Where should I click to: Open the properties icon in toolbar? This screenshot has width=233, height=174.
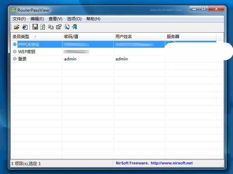coord(59,27)
